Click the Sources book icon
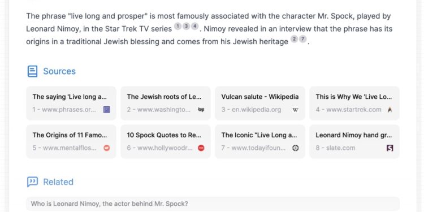Viewport: 424px width, 212px height. [x=32, y=71]
